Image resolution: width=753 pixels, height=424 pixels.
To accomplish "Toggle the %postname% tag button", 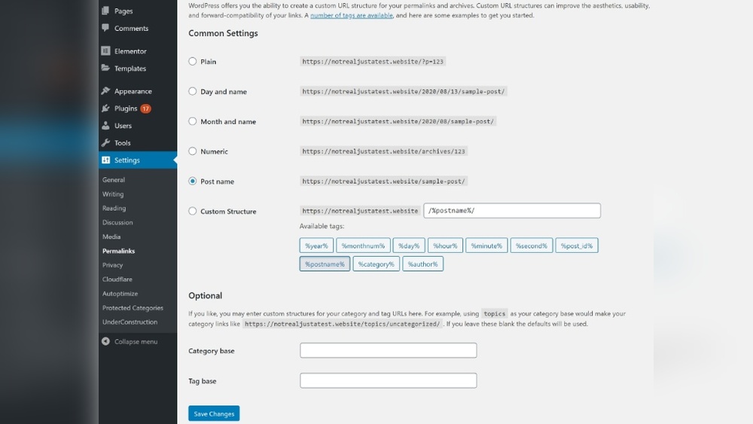I will (325, 264).
